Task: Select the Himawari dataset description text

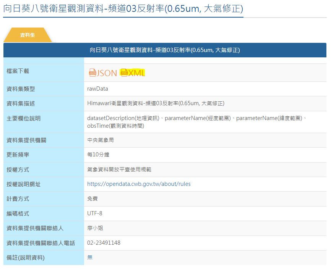Action: tap(156, 103)
